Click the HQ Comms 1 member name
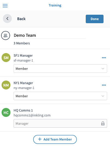Screen dimensions: 110x147 pyautogui.click(x=23, y=111)
